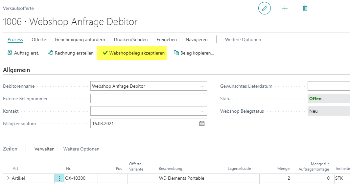
Task: Click the Offerte Variante column header
Action: tap(136, 167)
